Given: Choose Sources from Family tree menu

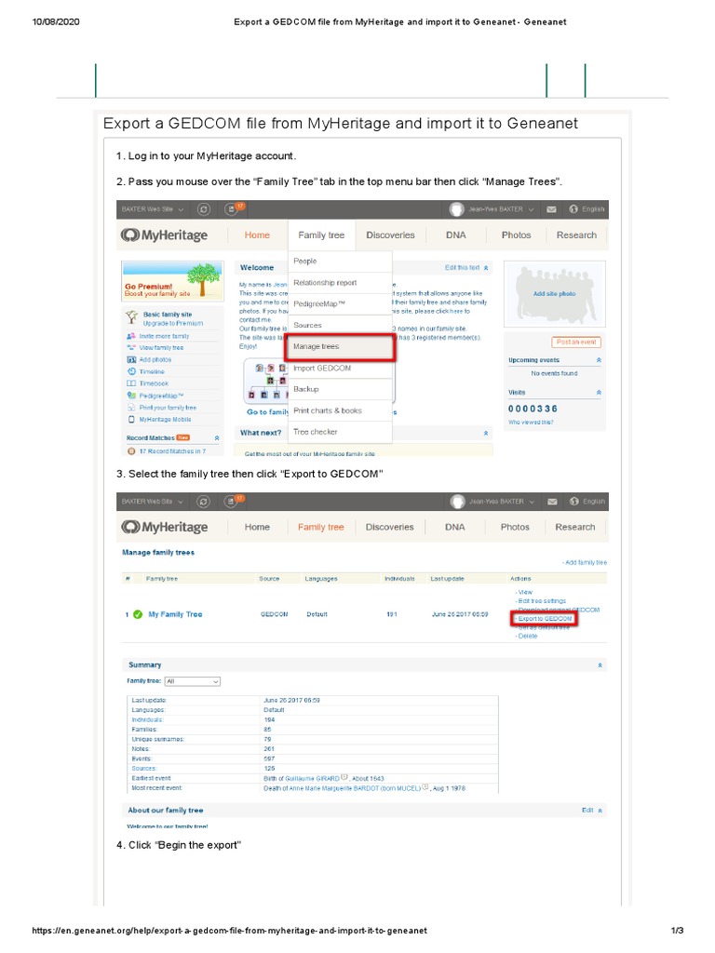Looking at the screenshot, I should (x=340, y=325).
